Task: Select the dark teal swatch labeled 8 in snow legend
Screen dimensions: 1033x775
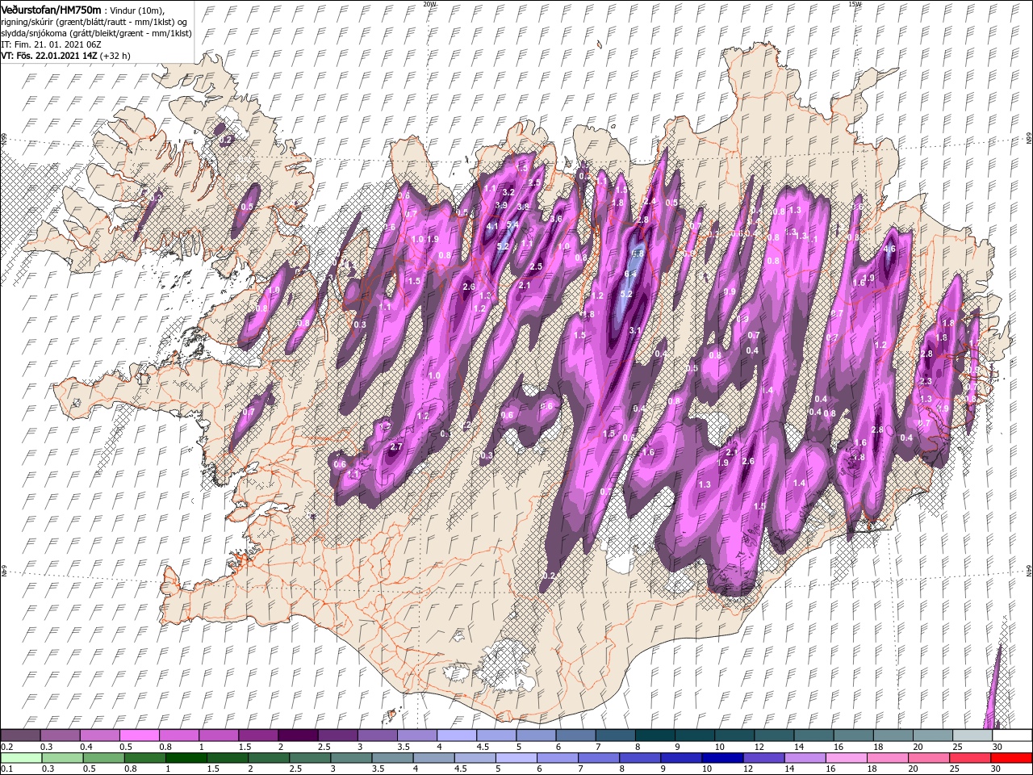Action: pos(655,735)
